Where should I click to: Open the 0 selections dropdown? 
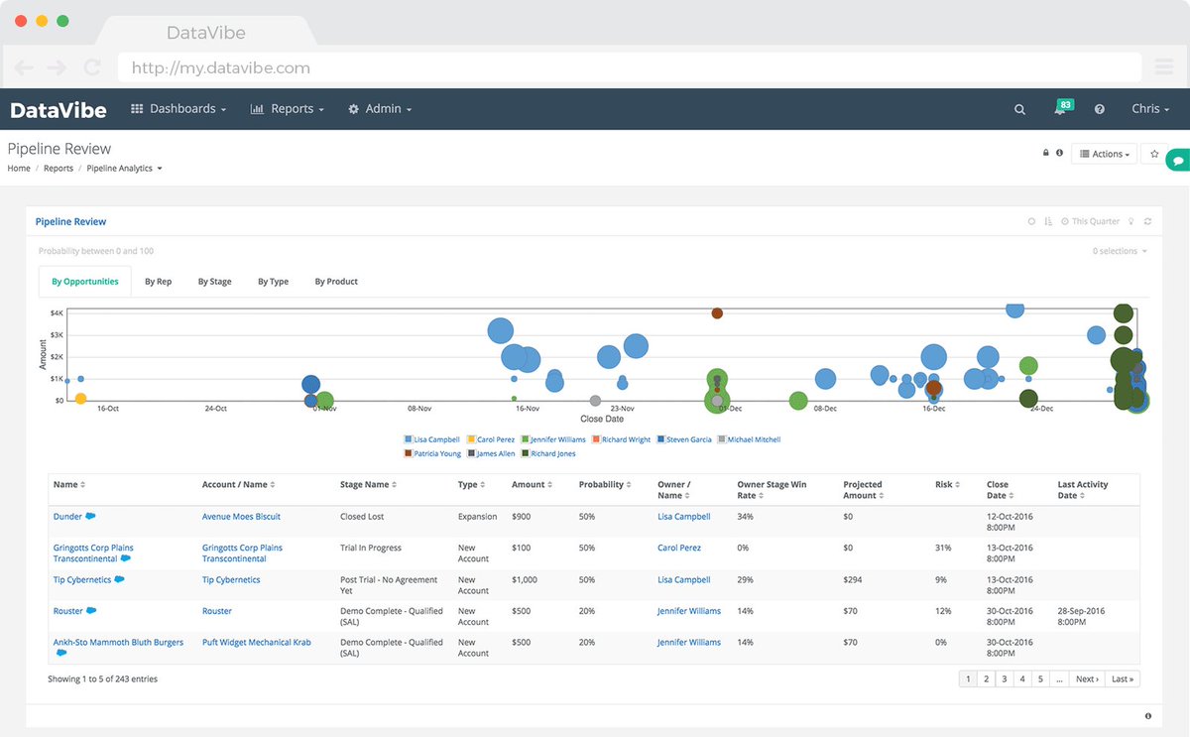1120,251
